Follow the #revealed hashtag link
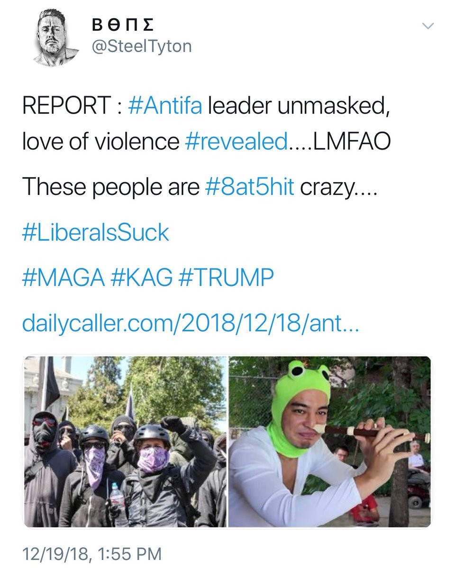Screen dimensions: 455x568 (233, 141)
